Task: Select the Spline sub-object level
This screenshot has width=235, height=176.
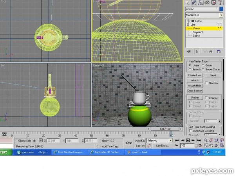Action: point(196,36)
